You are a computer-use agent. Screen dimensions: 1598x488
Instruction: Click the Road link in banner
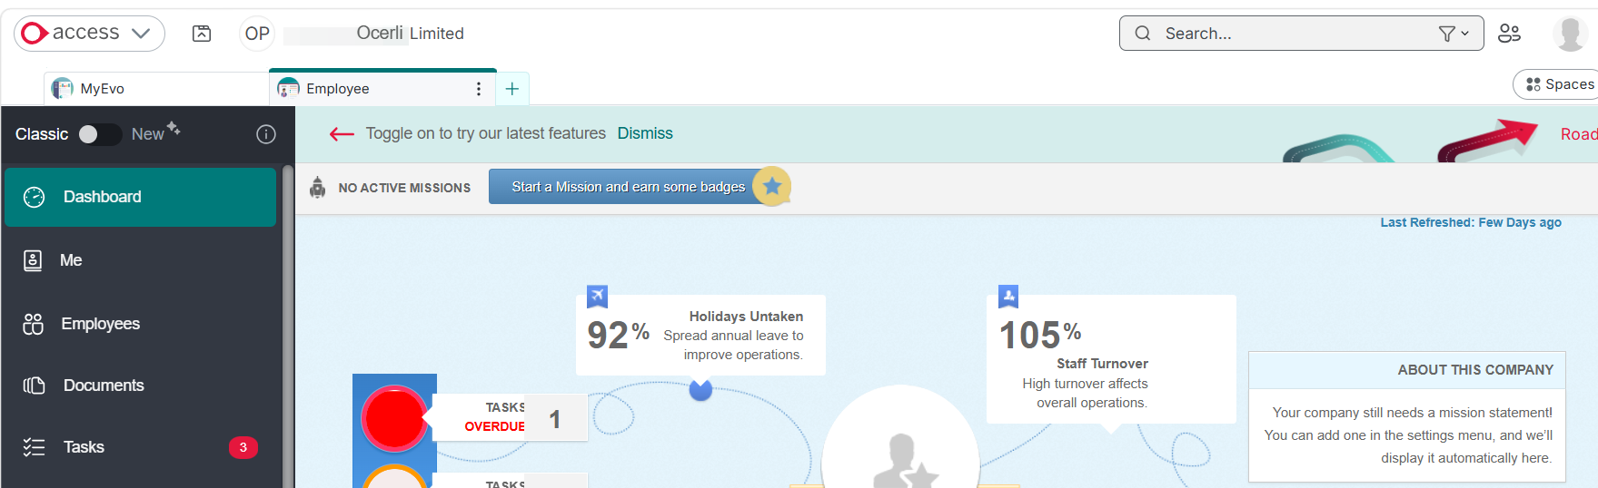[1579, 134]
